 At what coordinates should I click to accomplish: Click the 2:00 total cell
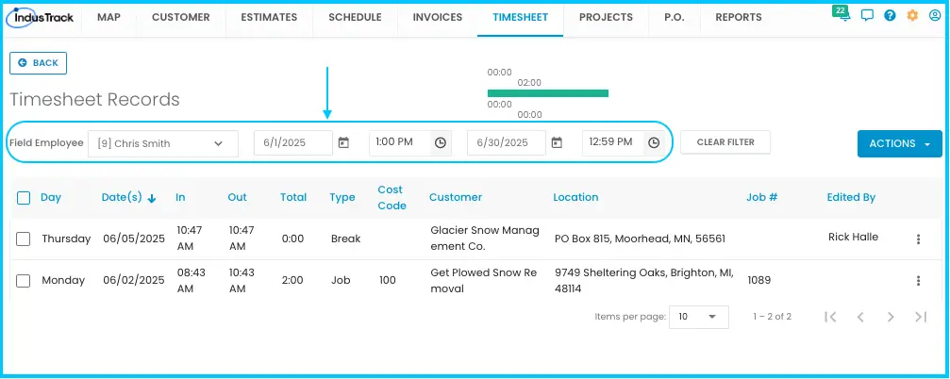(x=292, y=281)
